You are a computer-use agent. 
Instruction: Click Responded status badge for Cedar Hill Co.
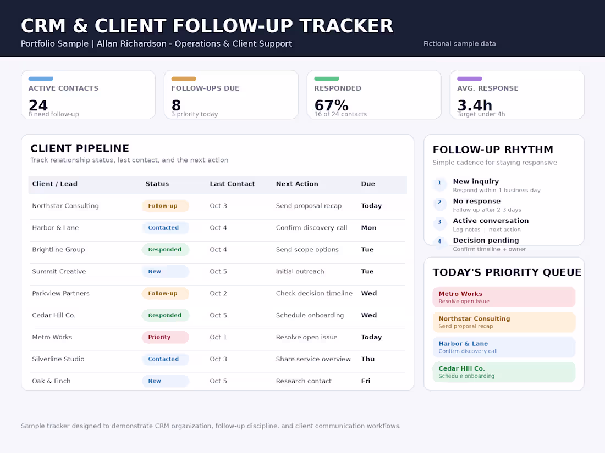(166, 315)
